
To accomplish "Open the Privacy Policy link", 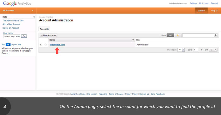I will click(131, 94).
